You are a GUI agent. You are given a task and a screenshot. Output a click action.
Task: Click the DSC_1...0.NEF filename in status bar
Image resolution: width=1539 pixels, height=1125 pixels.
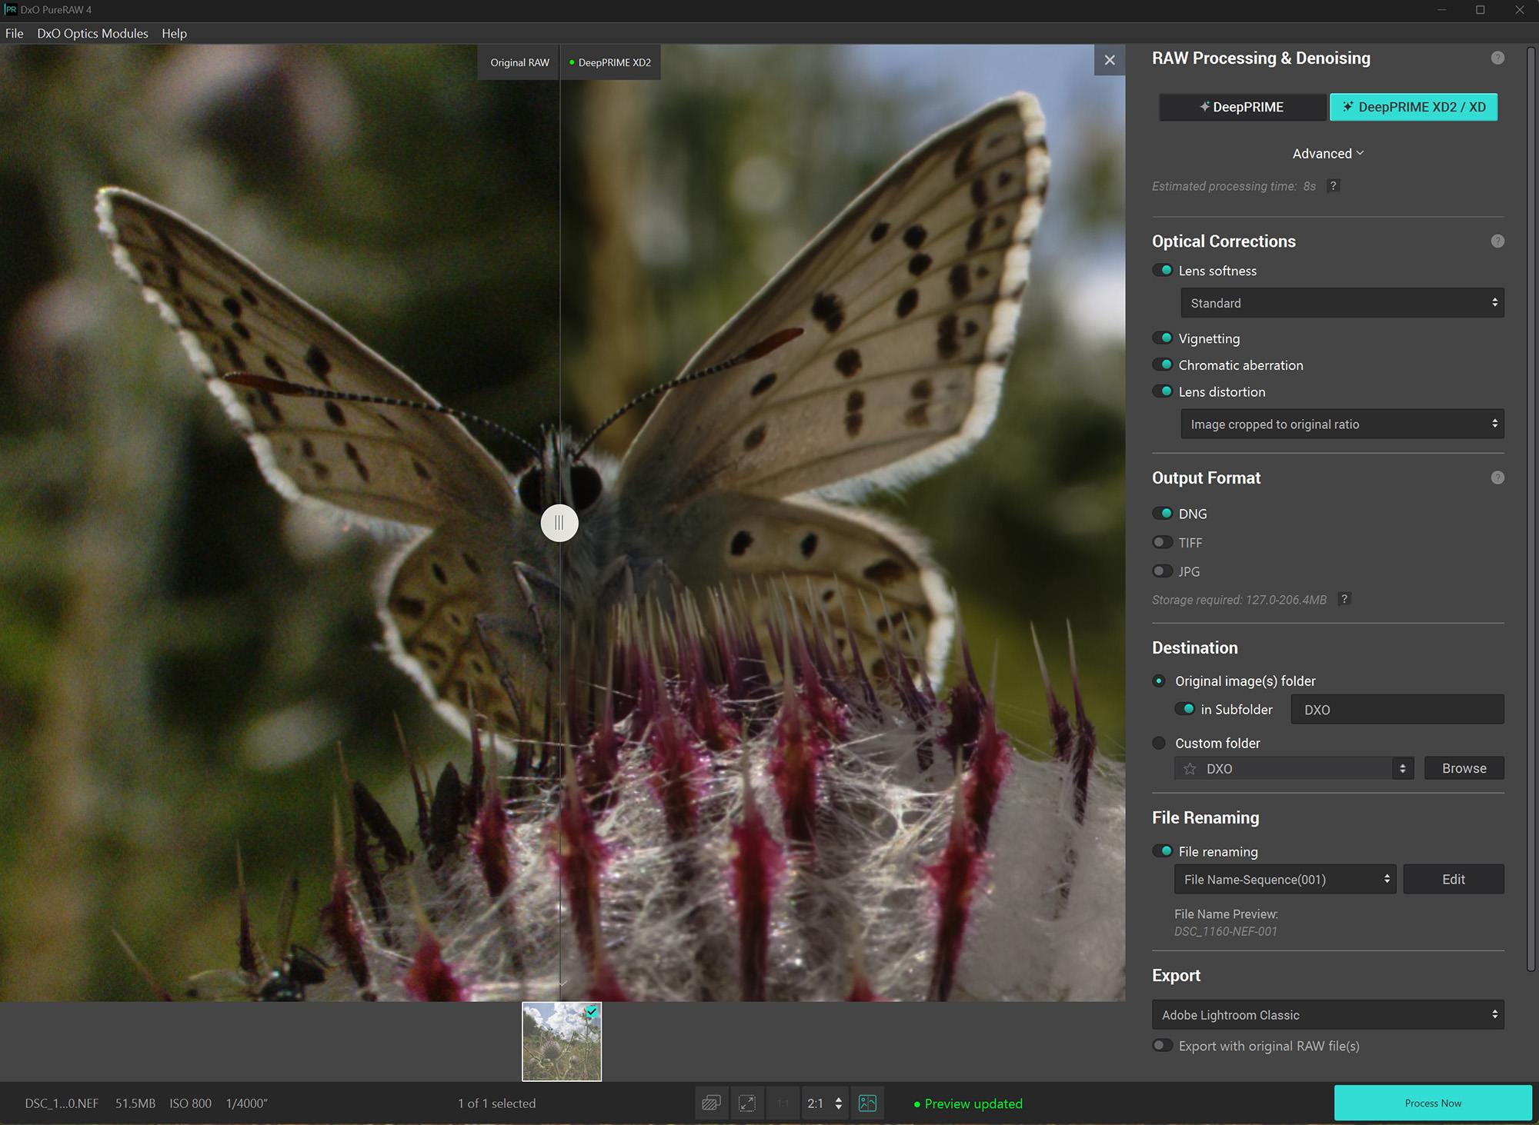(62, 1103)
